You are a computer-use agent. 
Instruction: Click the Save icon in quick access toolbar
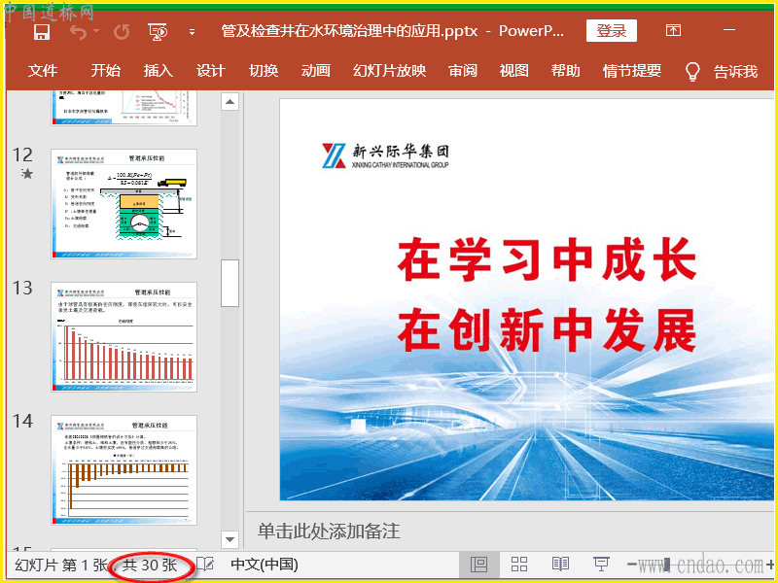(42, 32)
